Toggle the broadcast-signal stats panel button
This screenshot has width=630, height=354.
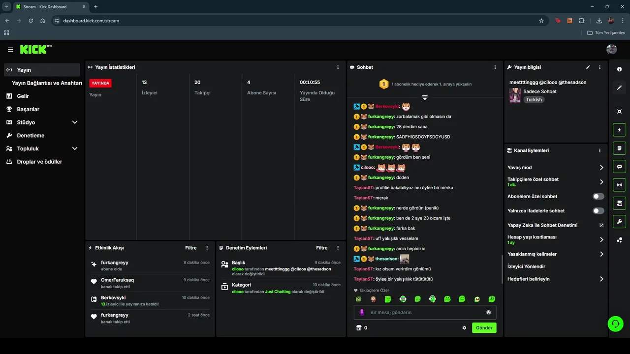point(619,185)
